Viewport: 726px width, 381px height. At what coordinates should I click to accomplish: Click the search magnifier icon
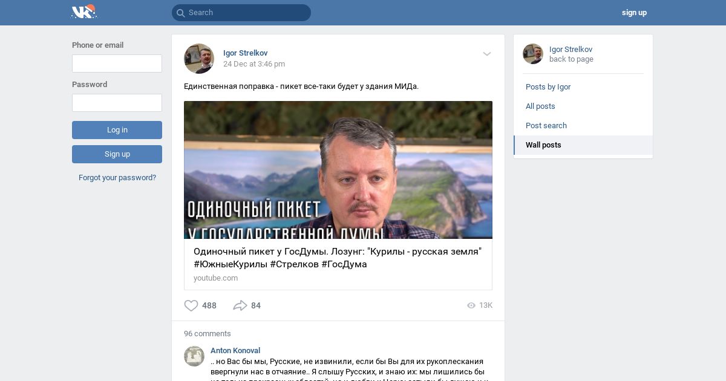pos(180,13)
